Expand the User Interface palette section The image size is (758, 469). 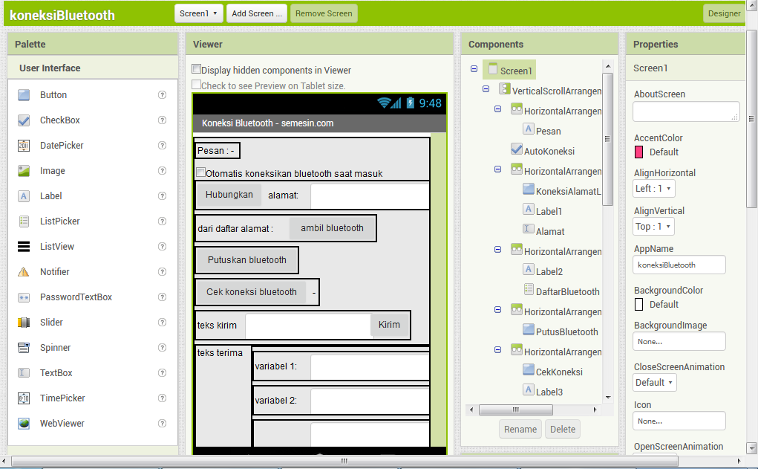click(x=50, y=68)
